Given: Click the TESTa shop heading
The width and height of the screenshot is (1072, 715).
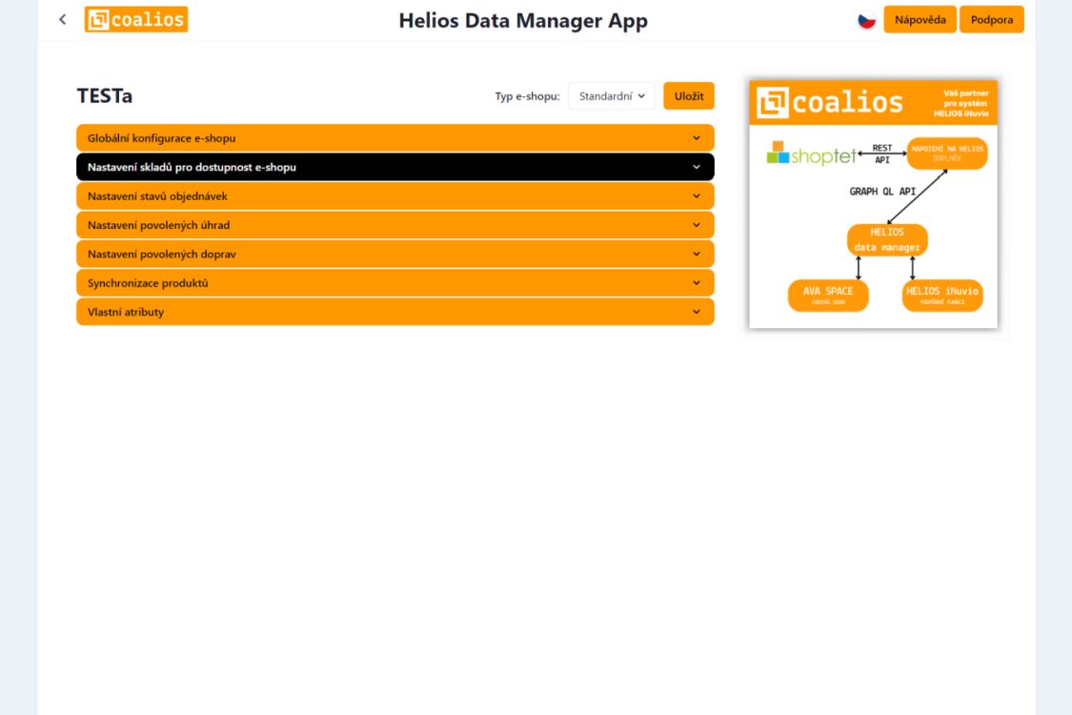Looking at the screenshot, I should pyautogui.click(x=105, y=95).
